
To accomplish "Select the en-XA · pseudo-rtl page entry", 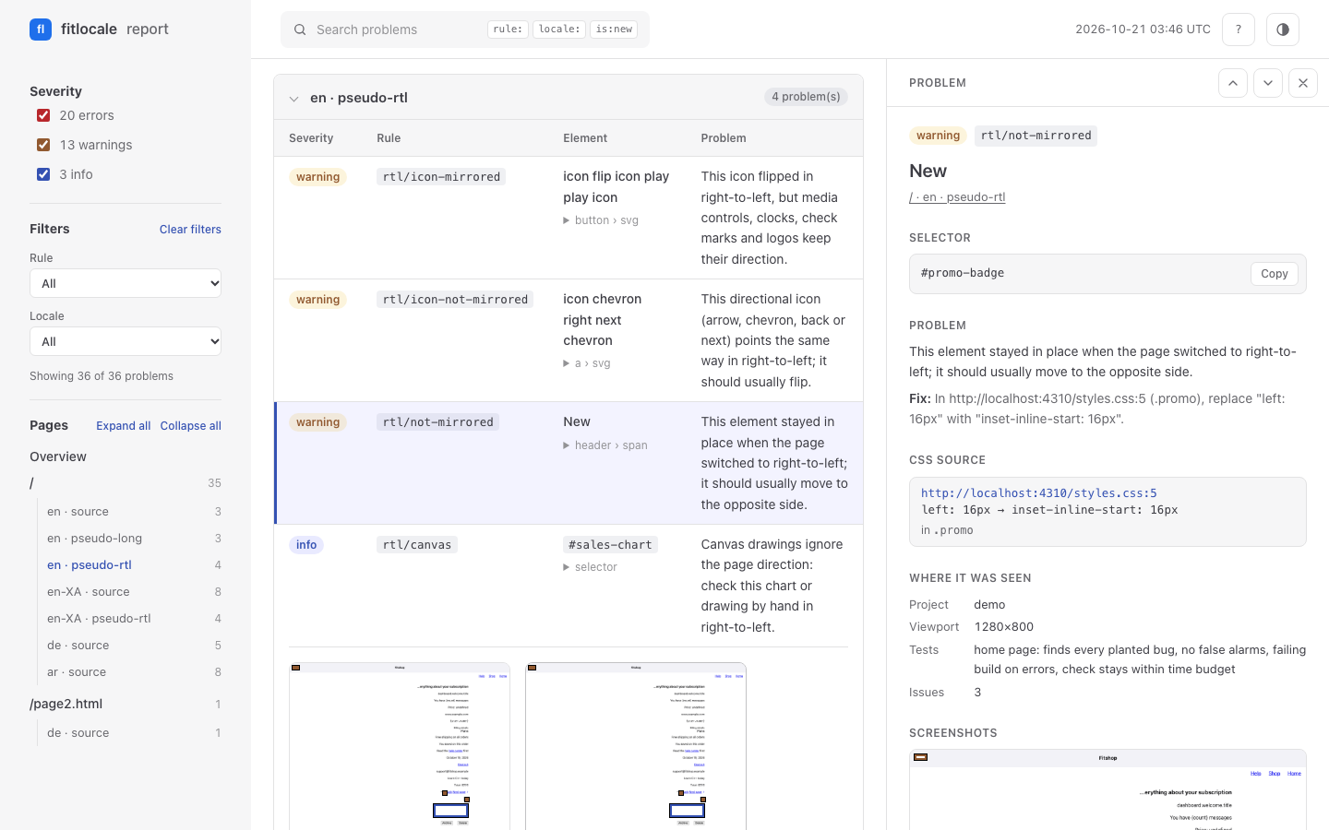I will [135, 619].
